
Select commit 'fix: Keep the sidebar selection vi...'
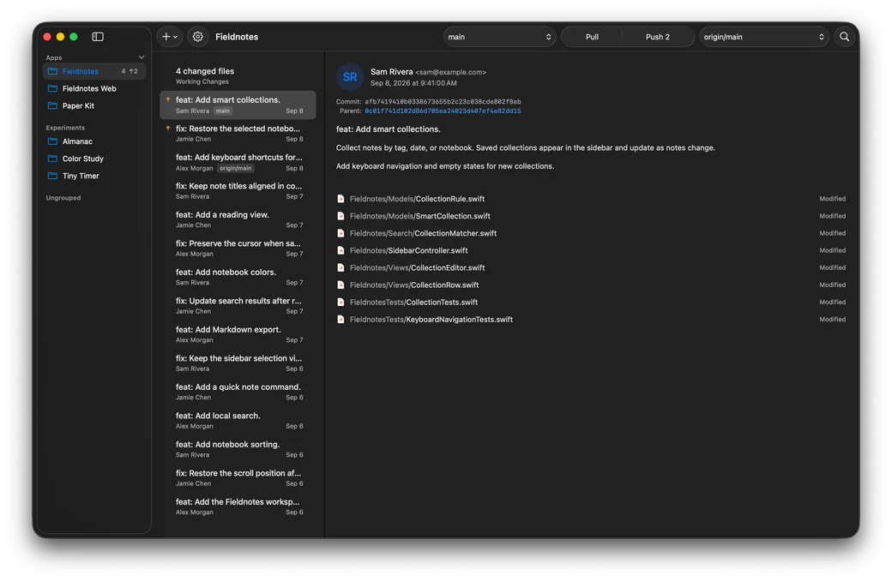pyautogui.click(x=238, y=363)
